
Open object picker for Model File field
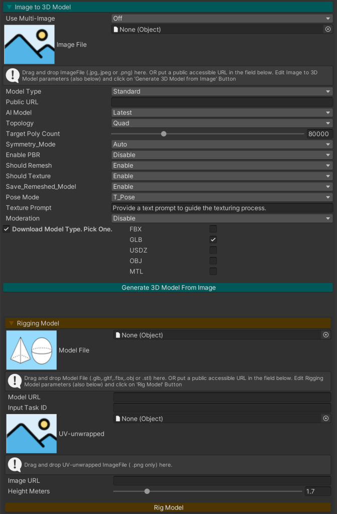pyautogui.click(x=326, y=335)
